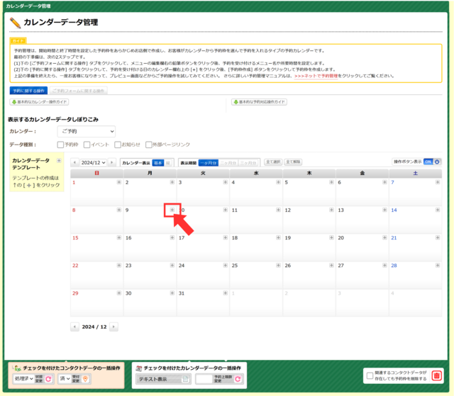Click the red trash delete icon
This screenshot has height=396, width=454.
coord(437,375)
